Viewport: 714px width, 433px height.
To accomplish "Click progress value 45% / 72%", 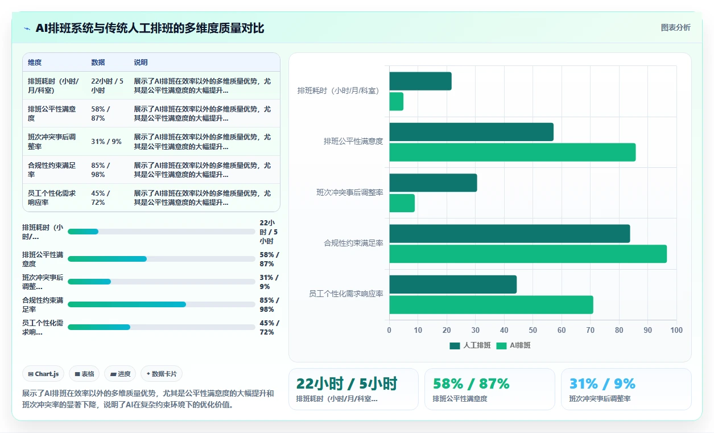I will [268, 327].
